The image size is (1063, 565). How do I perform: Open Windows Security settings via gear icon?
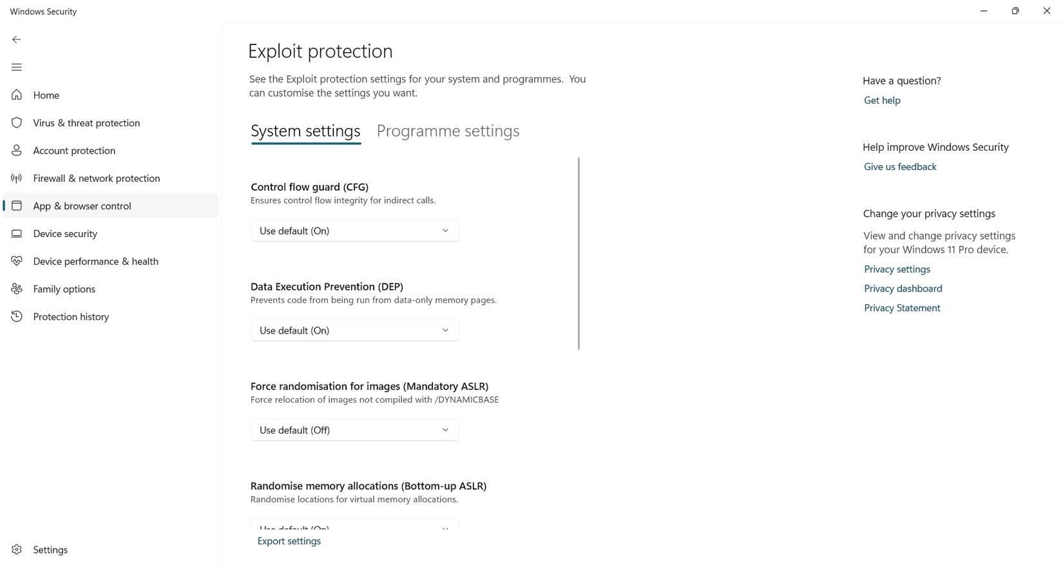tap(16, 550)
